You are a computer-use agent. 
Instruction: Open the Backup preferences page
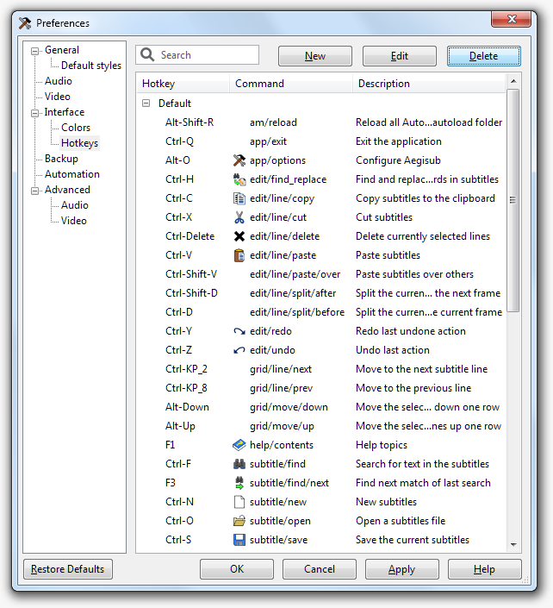tap(61, 158)
